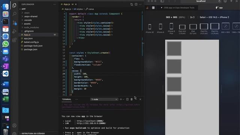Viewport: 240px width, 135px height.
Task: Select the iPhone 8 Plus device preset
Action: coord(171,28)
